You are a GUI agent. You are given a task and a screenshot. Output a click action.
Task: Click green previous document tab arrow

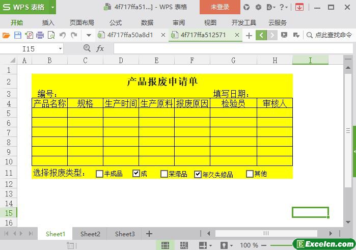pos(261,35)
